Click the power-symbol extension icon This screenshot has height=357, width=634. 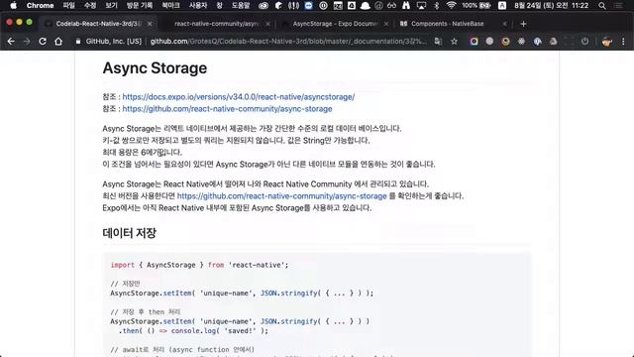(x=584, y=42)
